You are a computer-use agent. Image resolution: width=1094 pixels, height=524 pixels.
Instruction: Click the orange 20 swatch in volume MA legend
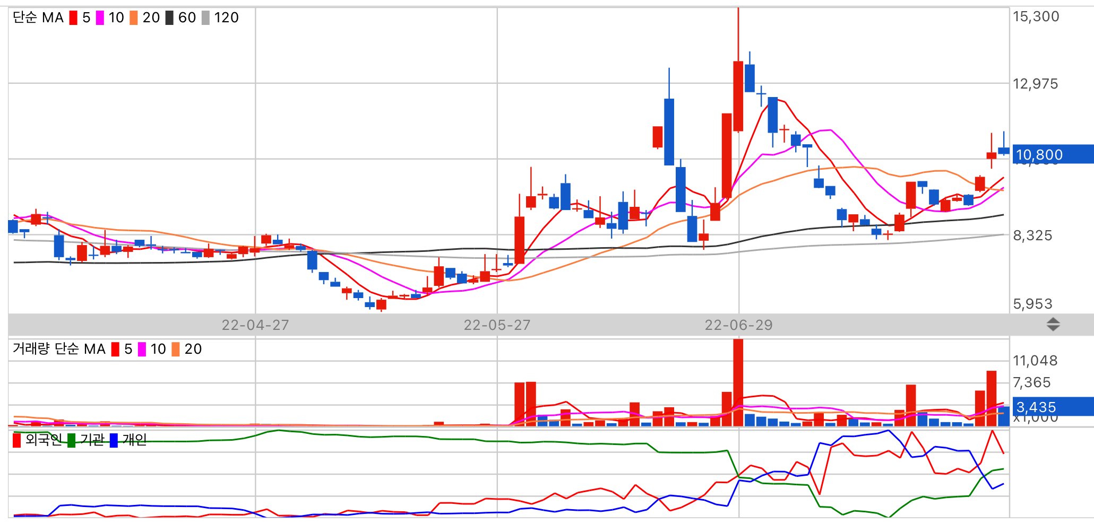point(176,349)
